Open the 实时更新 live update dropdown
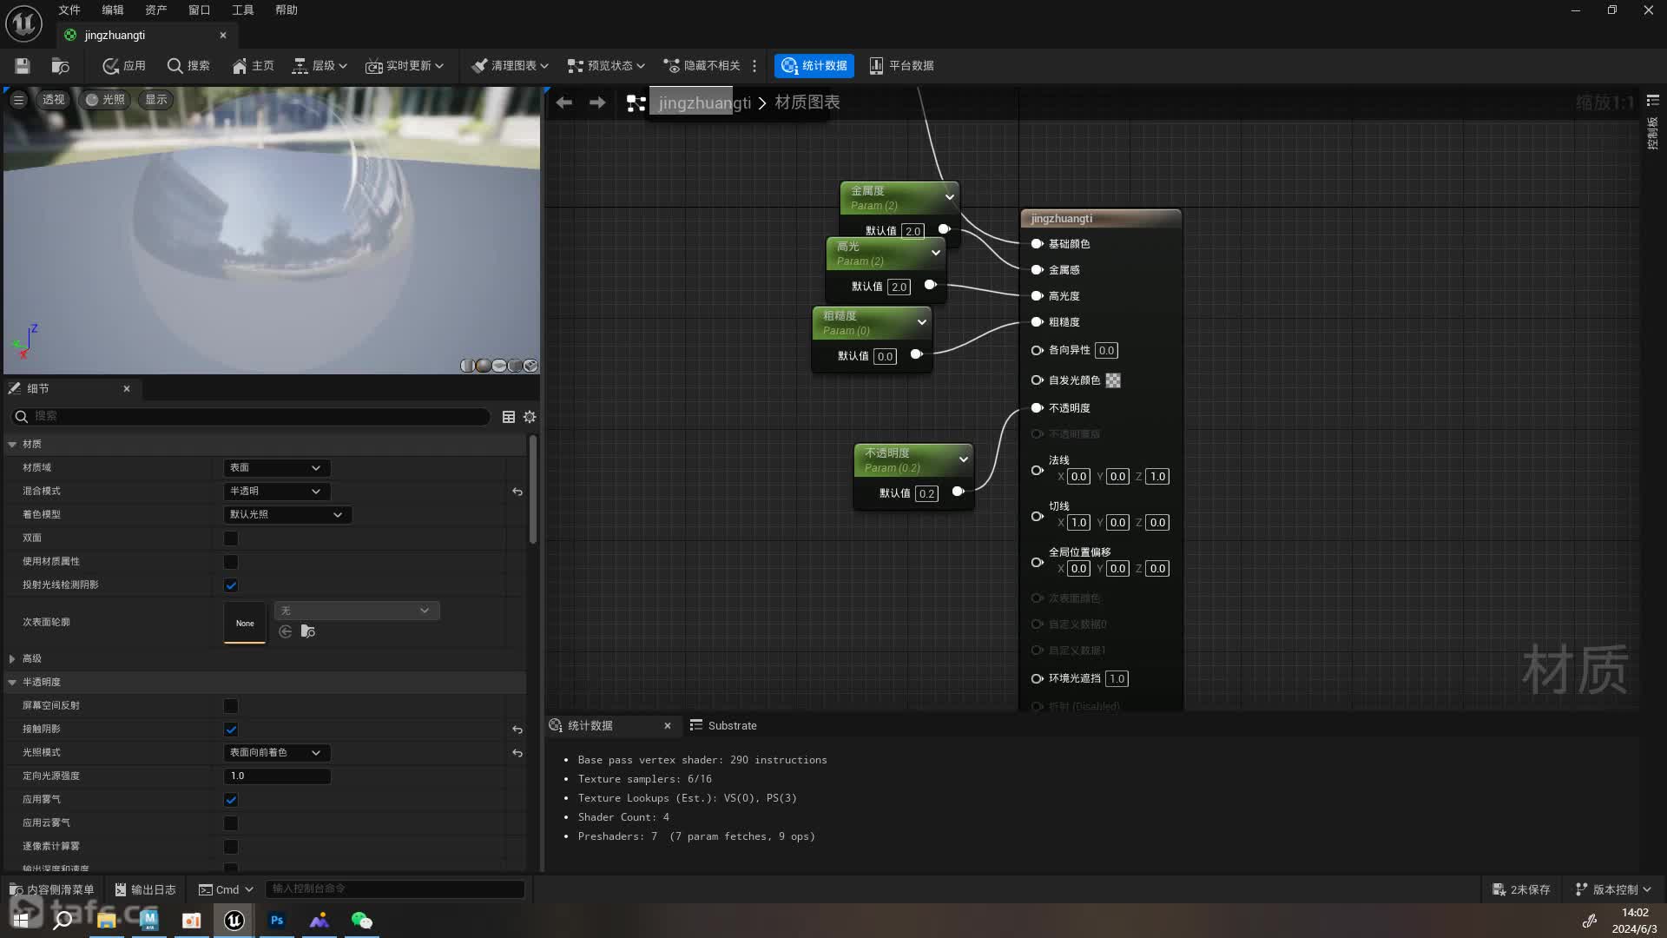Viewport: 1667px width, 938px height. (405, 66)
